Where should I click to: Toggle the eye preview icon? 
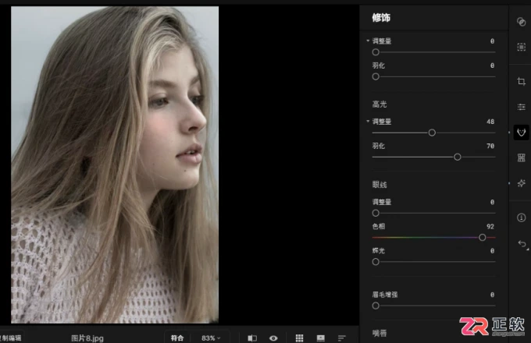click(x=273, y=338)
